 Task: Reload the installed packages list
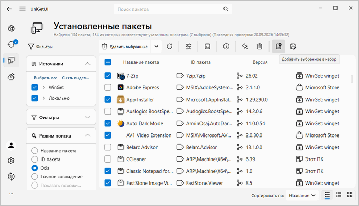(x=169, y=47)
